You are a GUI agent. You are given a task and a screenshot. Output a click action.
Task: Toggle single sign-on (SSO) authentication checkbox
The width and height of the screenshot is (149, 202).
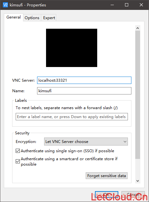coord(18,151)
